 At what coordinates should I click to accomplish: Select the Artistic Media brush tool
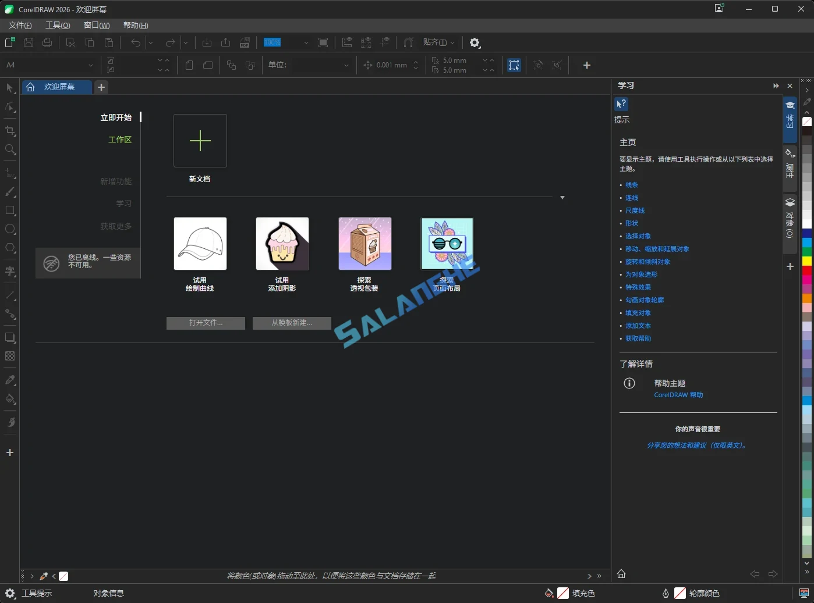(10, 192)
